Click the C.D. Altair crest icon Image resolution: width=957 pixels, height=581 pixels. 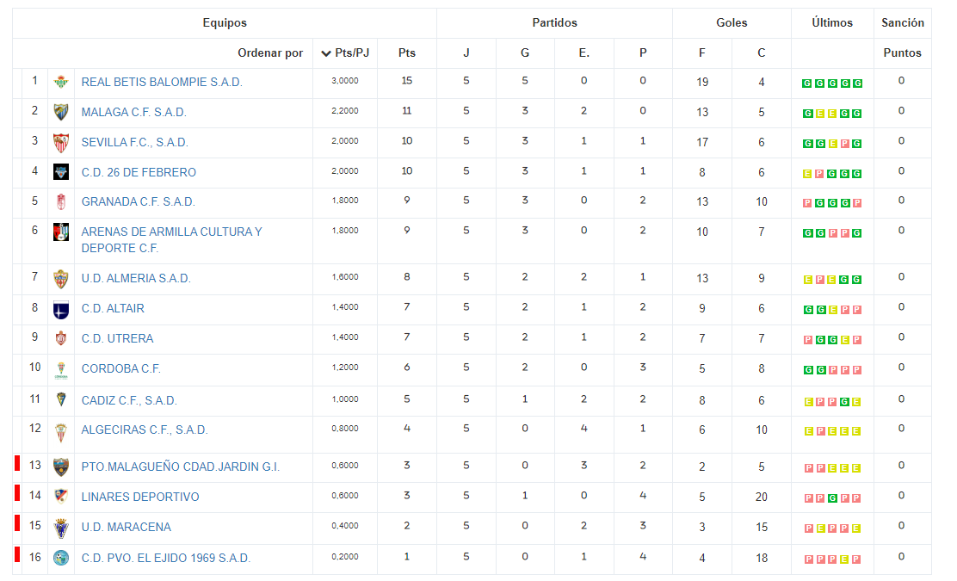pos(61,309)
